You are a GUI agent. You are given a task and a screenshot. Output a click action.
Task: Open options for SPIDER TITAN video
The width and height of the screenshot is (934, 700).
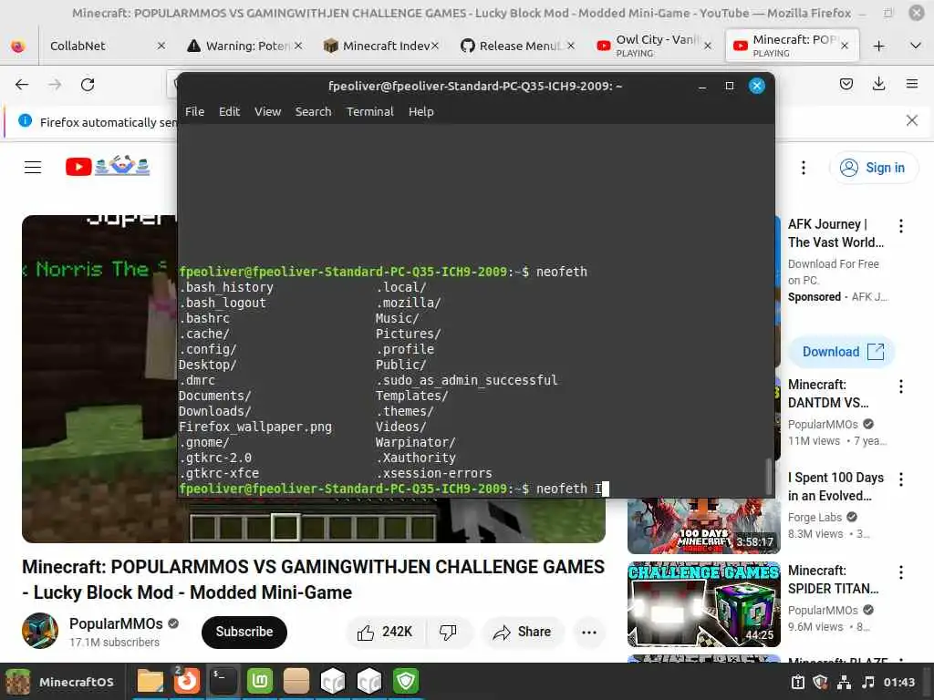[x=900, y=572]
